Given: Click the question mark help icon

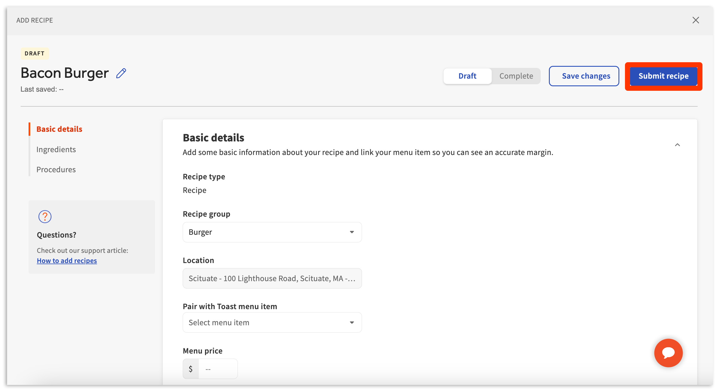Looking at the screenshot, I should click(45, 217).
